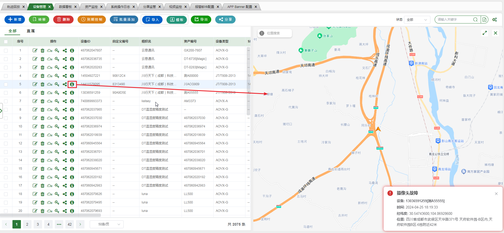Open the 状态 filter dropdown
The width and height of the screenshot is (504, 233).
tap(417, 20)
